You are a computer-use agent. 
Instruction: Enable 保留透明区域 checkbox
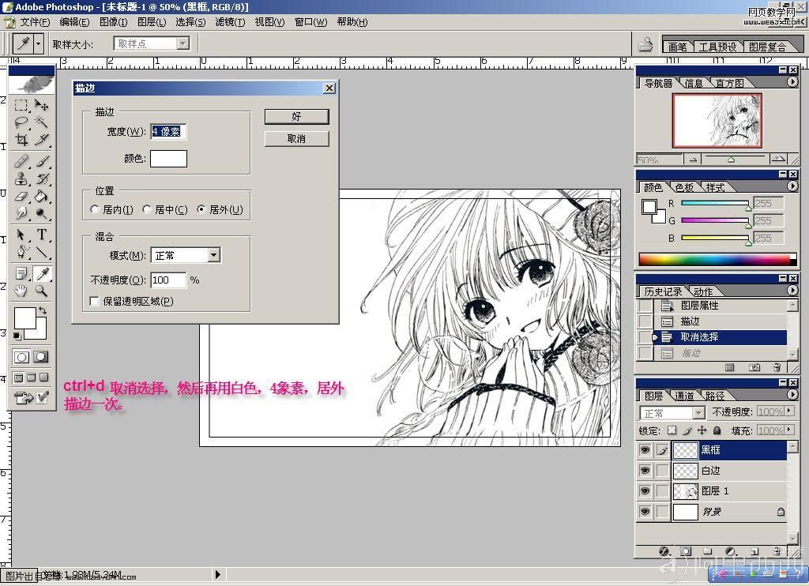click(x=95, y=301)
